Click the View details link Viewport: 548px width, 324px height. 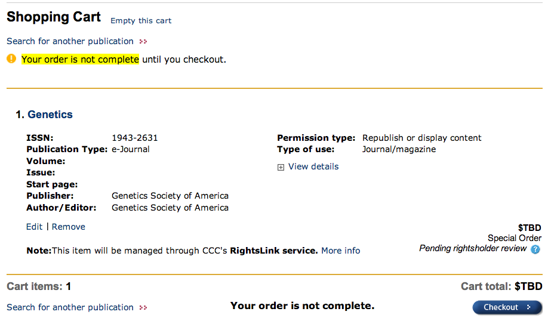point(313,166)
